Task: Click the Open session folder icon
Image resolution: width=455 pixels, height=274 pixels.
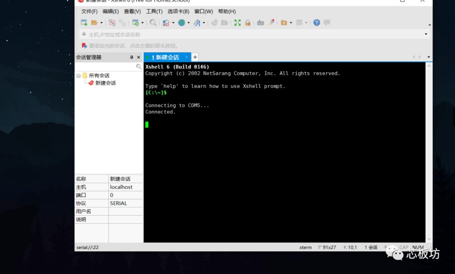Action: [x=94, y=23]
